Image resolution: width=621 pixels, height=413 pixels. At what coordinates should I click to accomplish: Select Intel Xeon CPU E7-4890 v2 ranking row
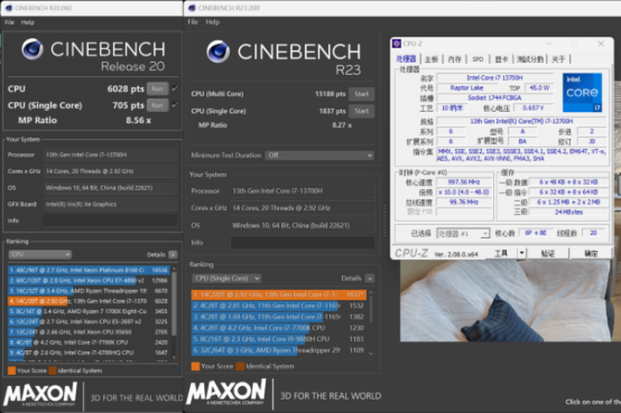89,281
